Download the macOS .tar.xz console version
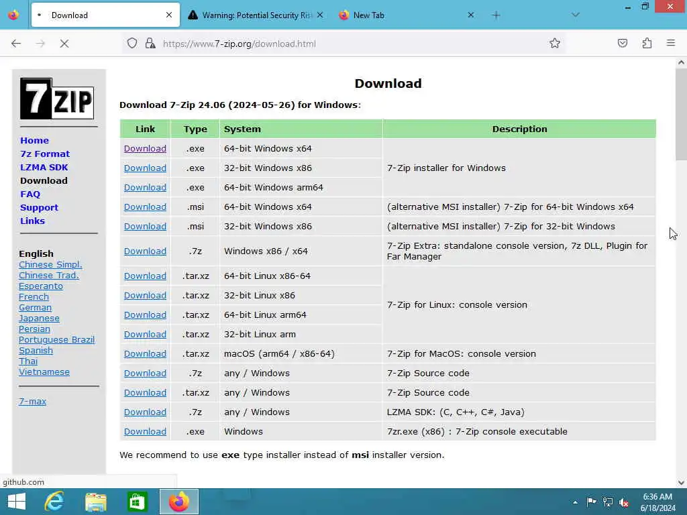The height and width of the screenshot is (515, 687). point(145,354)
